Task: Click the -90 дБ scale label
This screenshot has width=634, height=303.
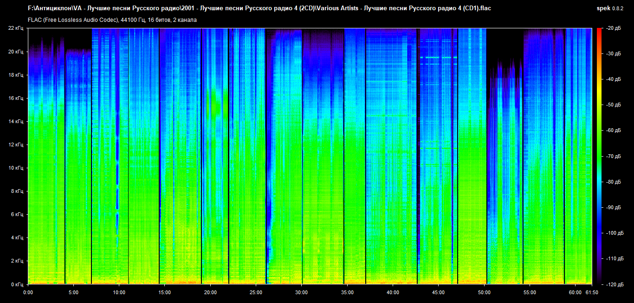Action: (613, 207)
